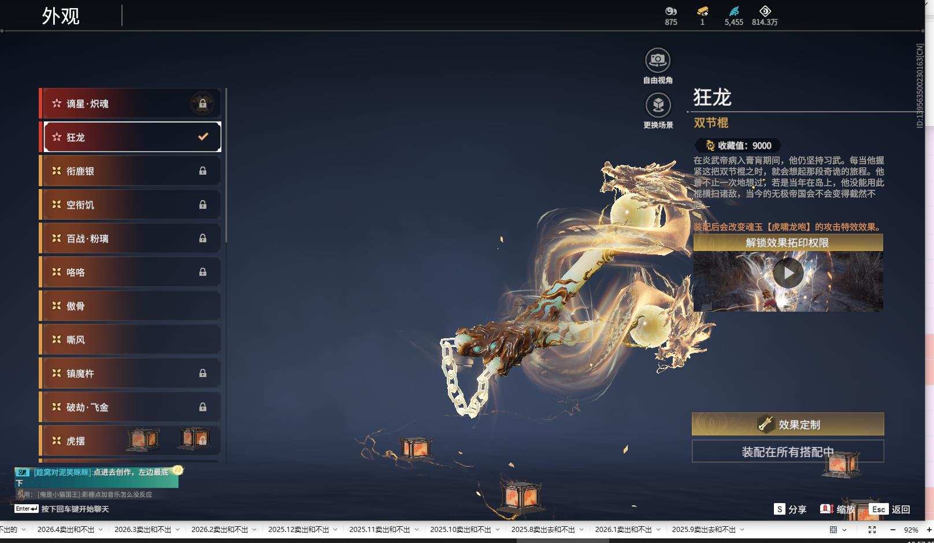Click lock icon on 破劫·飞金 row
The height and width of the screenshot is (543, 934).
[203, 407]
